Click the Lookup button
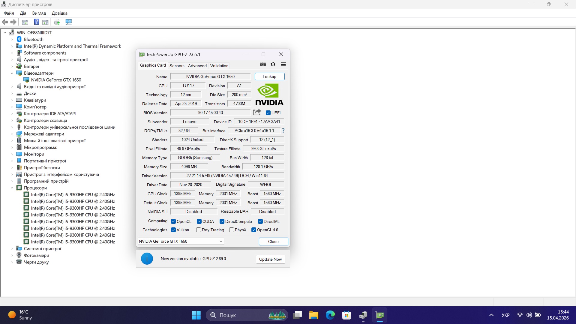Image resolution: width=576 pixels, height=324 pixels. (269, 76)
